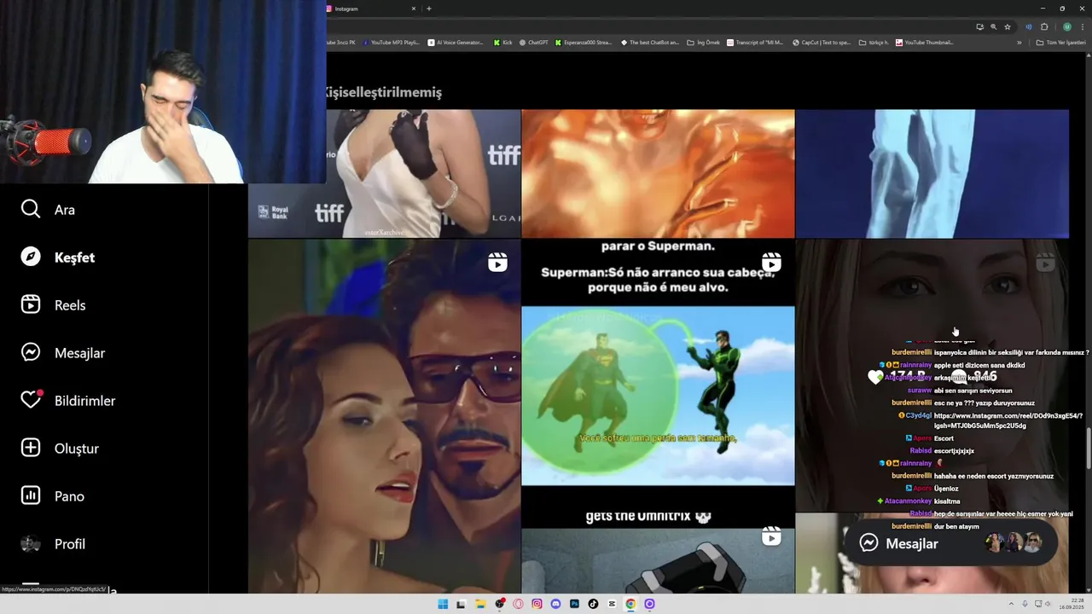This screenshot has height=614, width=1092.
Task: Open Photoshop from taskbar
Action: tap(574, 604)
